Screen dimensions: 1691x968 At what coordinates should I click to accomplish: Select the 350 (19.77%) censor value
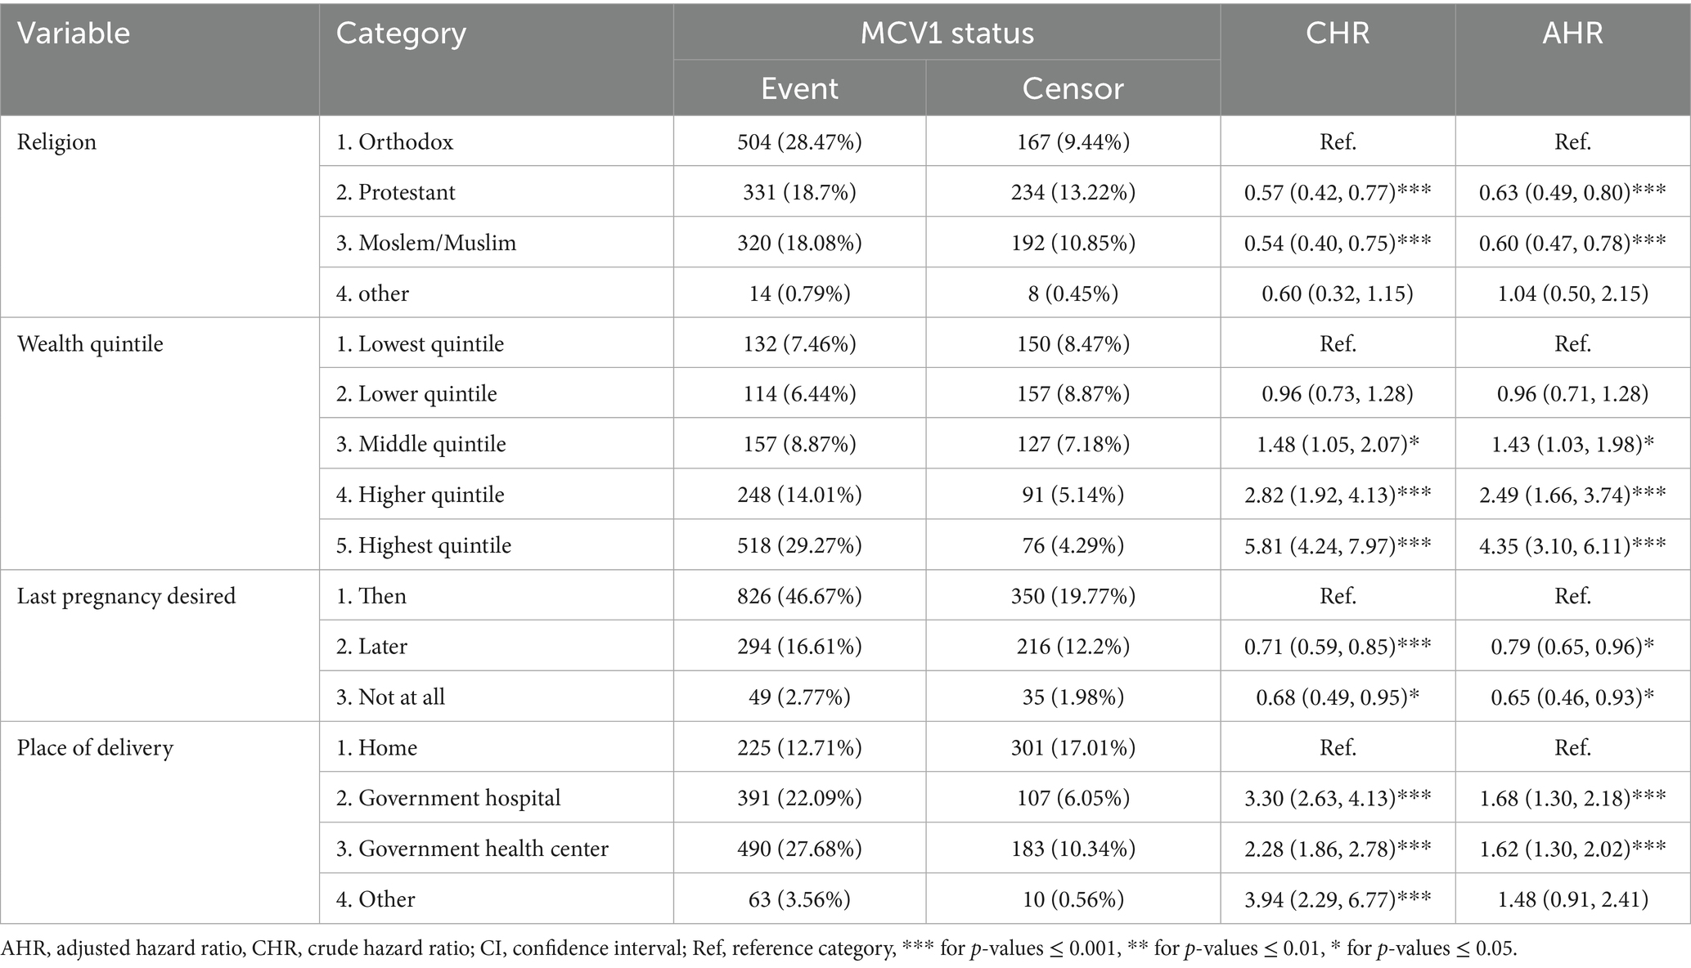coord(1073,596)
